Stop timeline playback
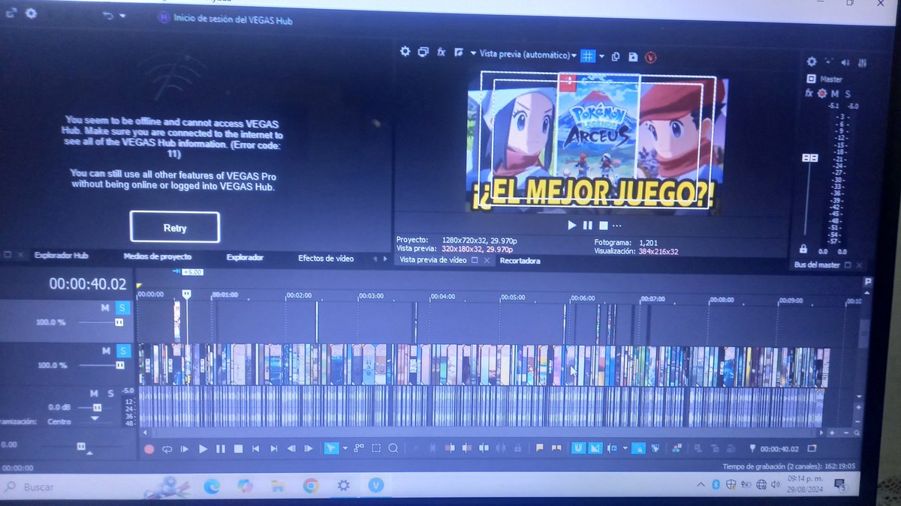 coord(238,449)
